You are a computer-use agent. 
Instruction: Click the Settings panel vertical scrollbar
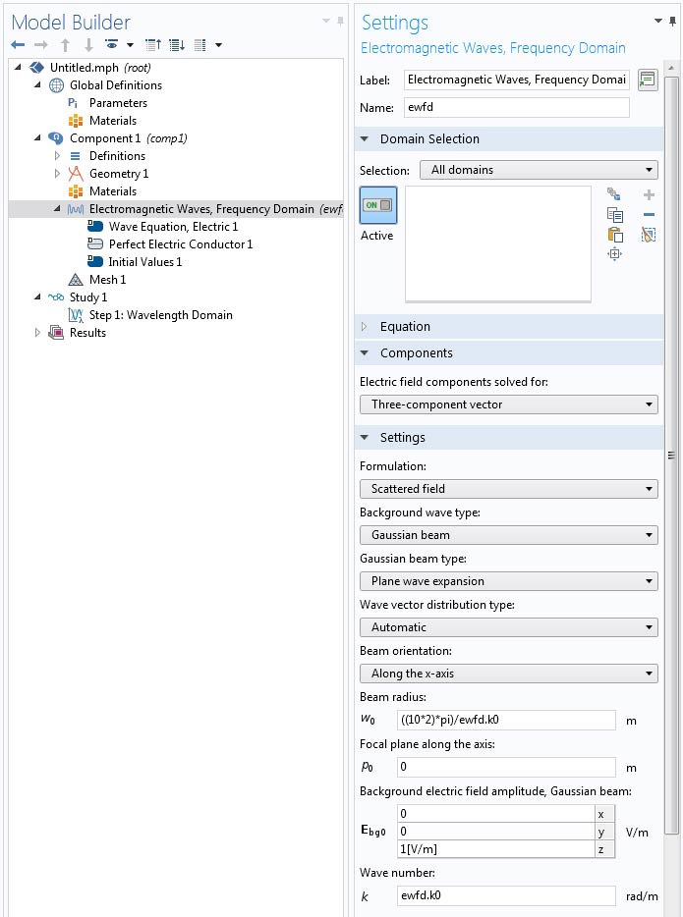click(x=671, y=452)
